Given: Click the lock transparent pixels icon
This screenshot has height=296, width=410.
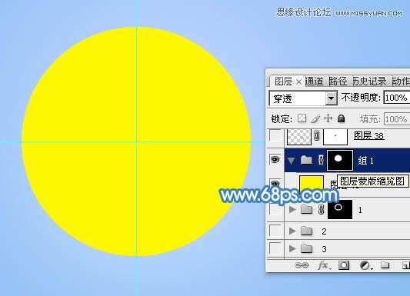Looking at the screenshot, I should 302,118.
